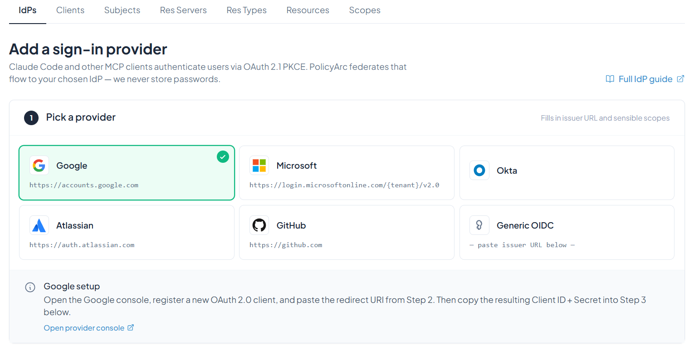694x346 pixels.
Task: Click the https://auth.atlassian.com URL text
Action: [x=82, y=245]
